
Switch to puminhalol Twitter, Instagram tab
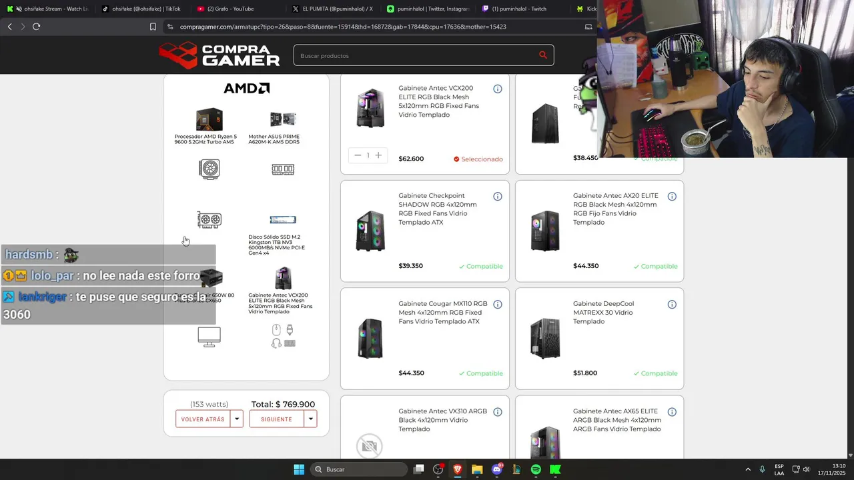pos(428,9)
